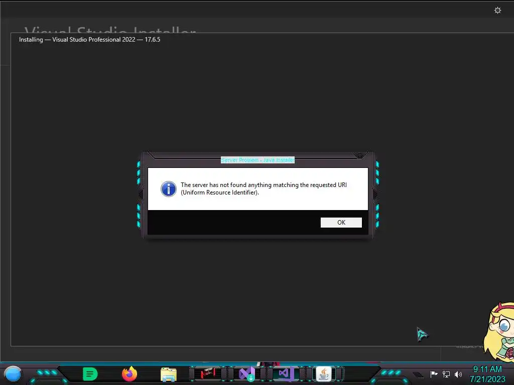The image size is (514, 385).
Task: Open the Start orb on the taskbar
Action: (13, 374)
